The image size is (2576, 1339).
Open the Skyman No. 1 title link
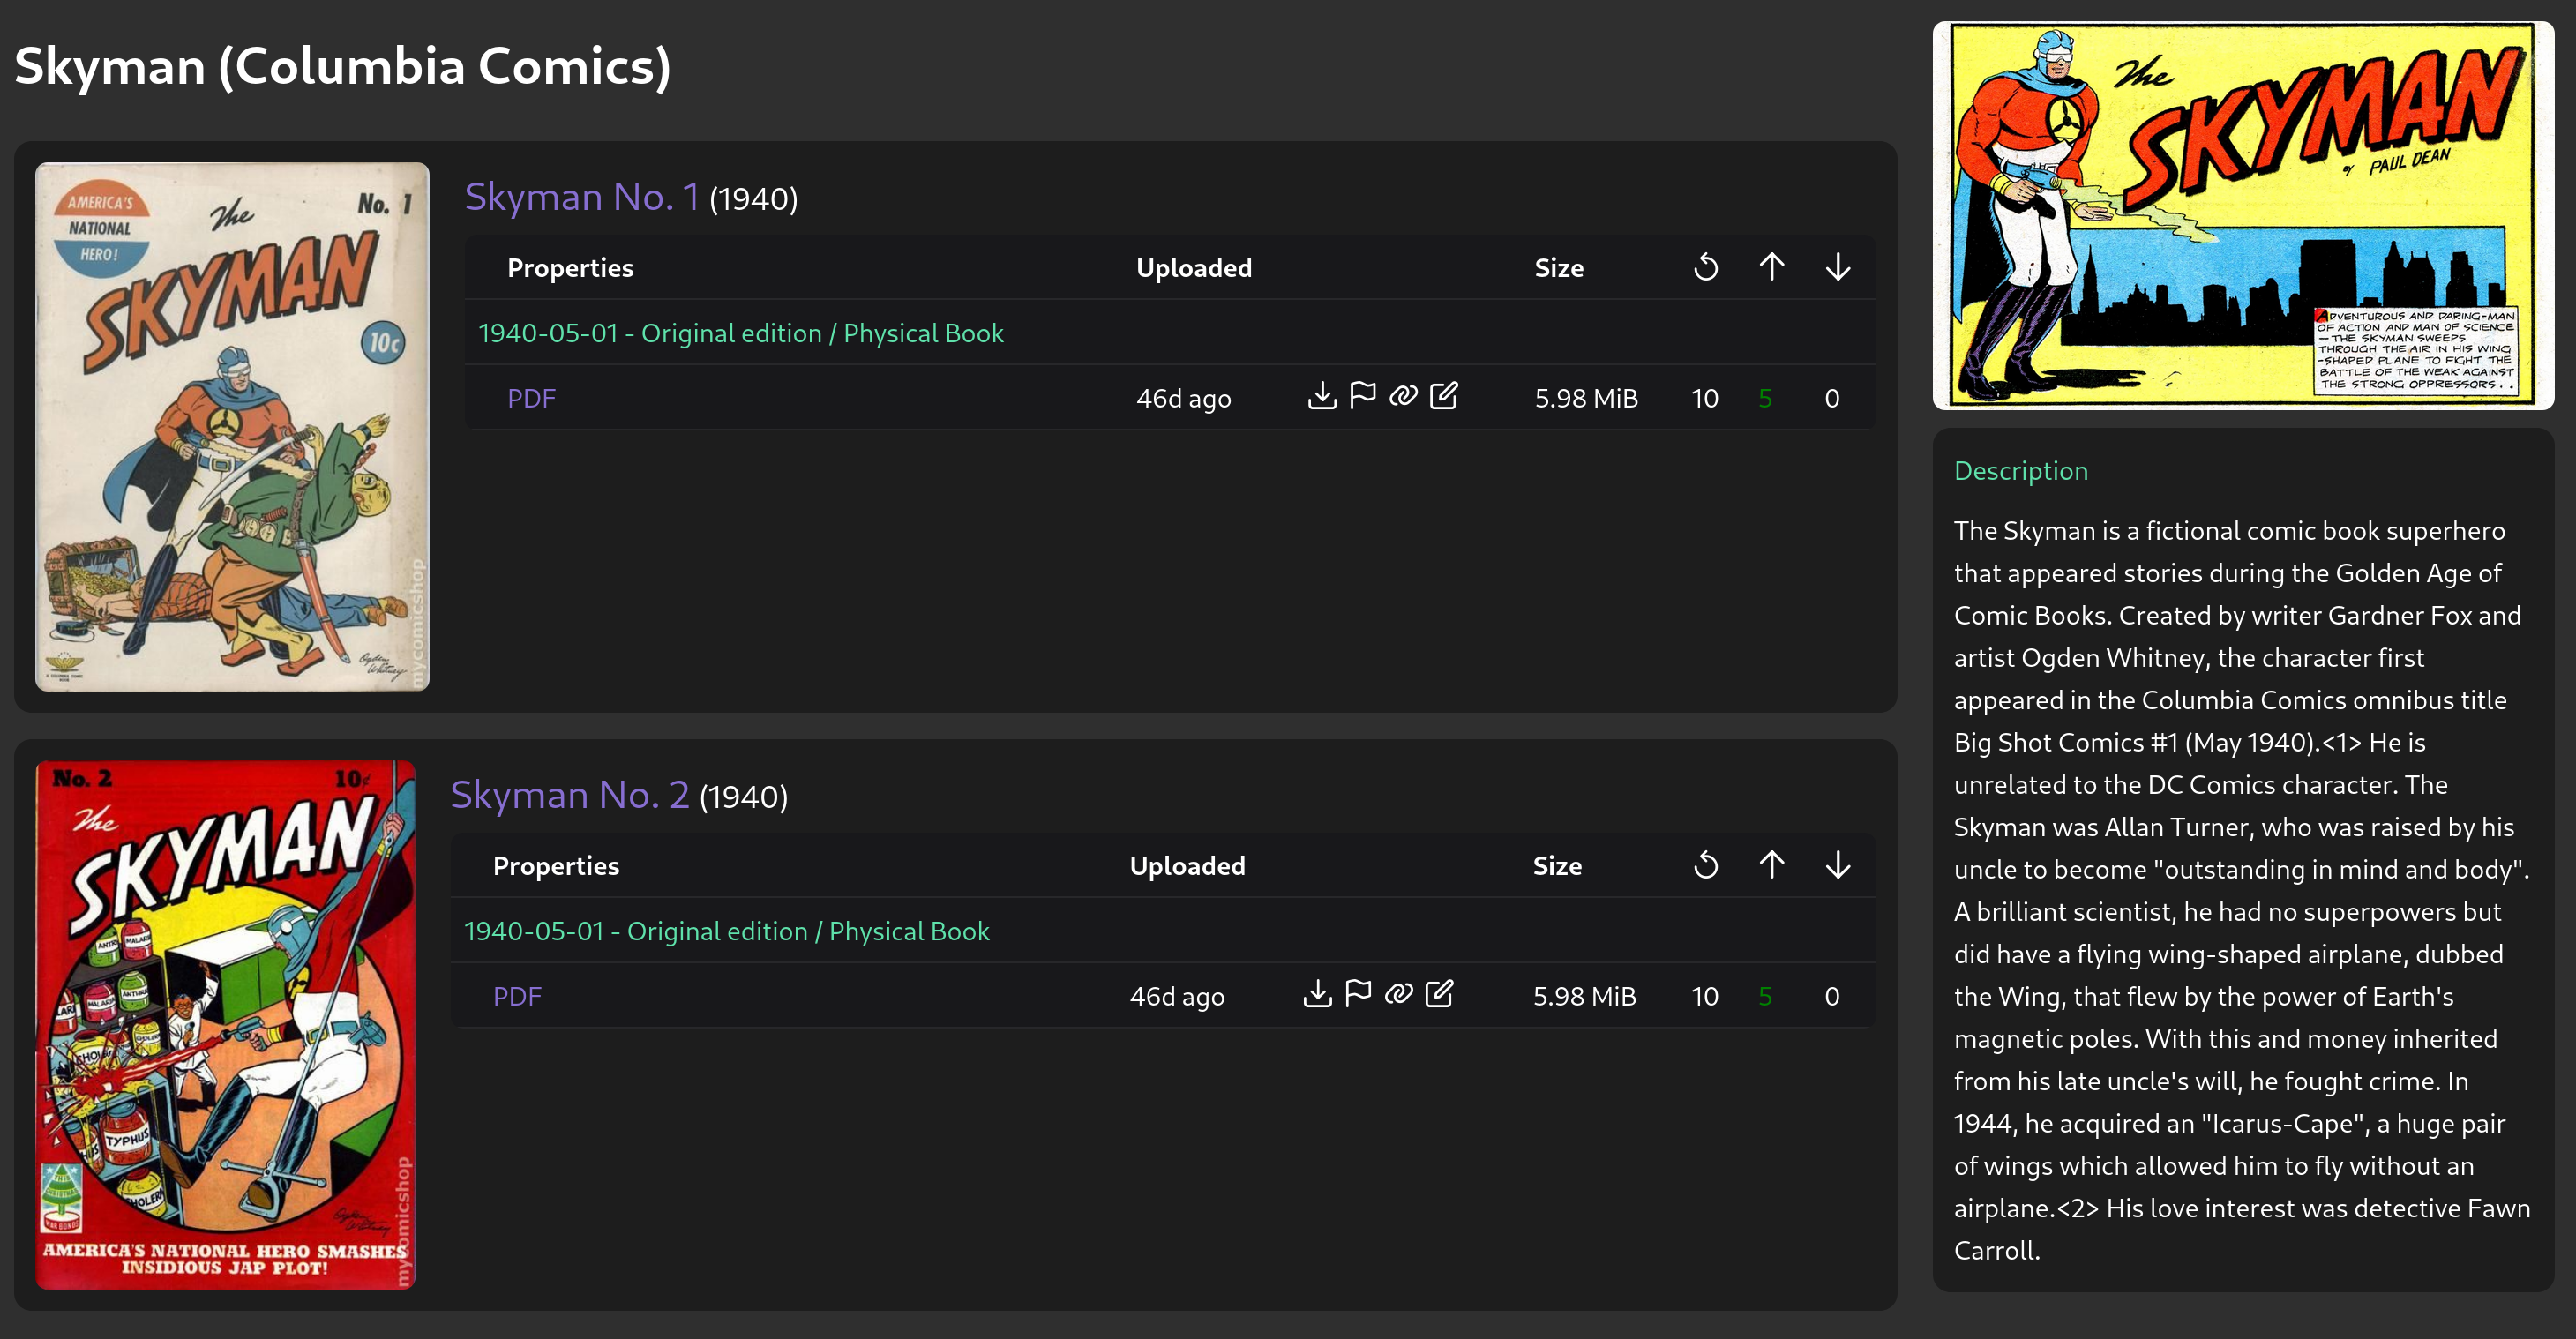click(582, 197)
